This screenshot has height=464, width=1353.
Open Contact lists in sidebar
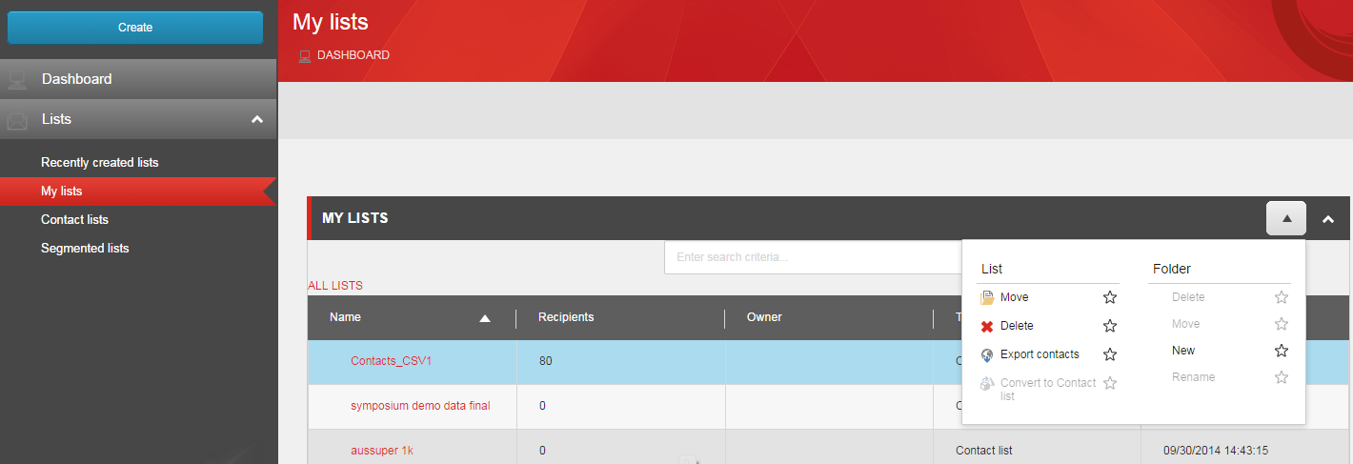(x=74, y=219)
